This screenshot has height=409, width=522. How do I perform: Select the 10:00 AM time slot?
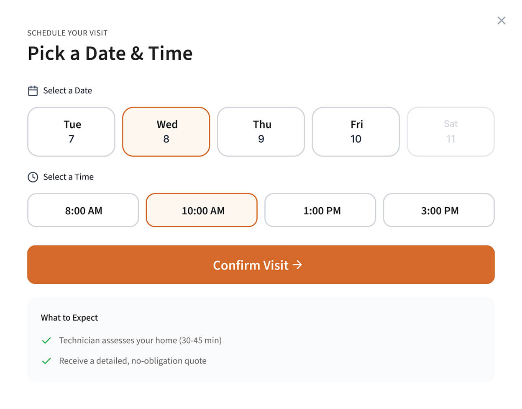coord(202,210)
